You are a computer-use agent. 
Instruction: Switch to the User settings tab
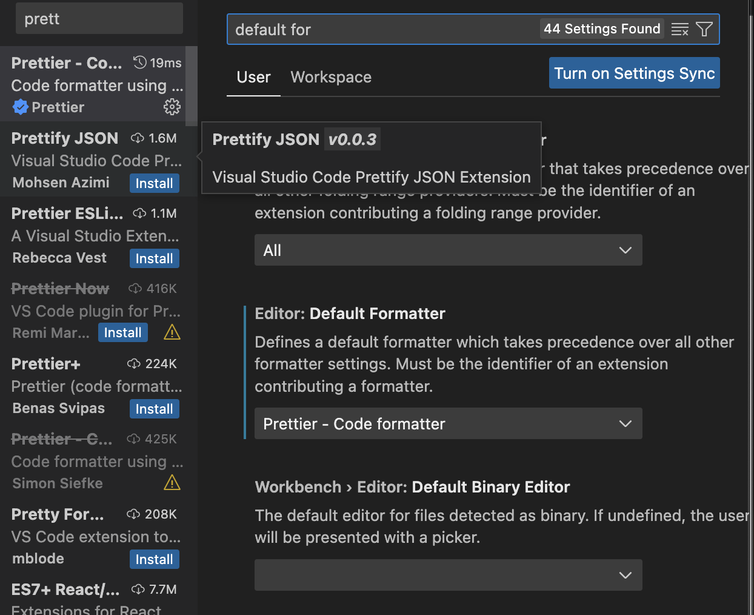point(253,77)
